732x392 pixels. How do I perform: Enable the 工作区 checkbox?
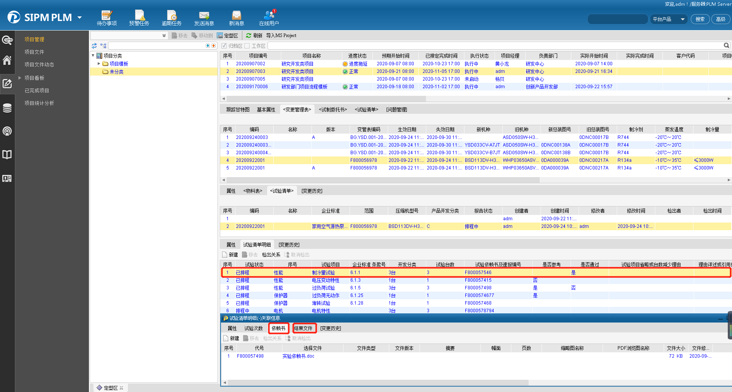click(247, 46)
